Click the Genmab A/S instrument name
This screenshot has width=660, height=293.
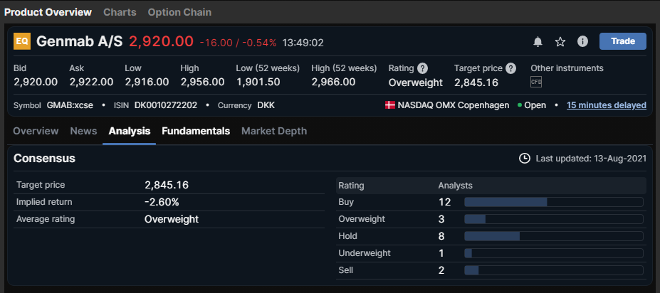tap(79, 41)
